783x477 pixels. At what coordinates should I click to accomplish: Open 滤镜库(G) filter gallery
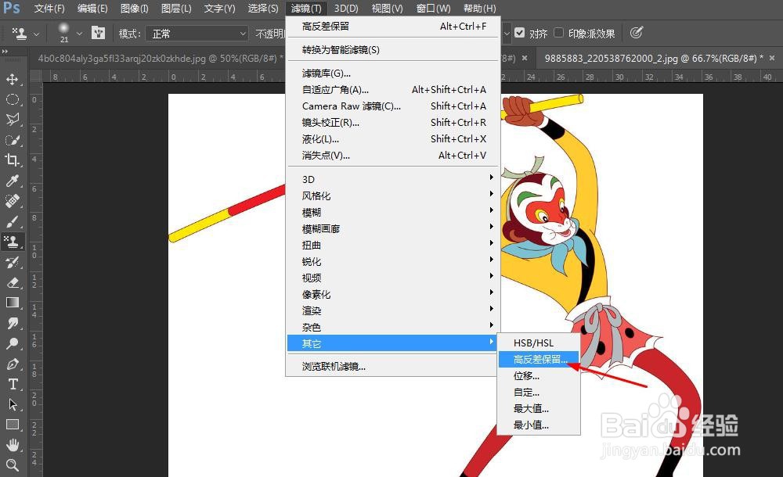coord(392,74)
